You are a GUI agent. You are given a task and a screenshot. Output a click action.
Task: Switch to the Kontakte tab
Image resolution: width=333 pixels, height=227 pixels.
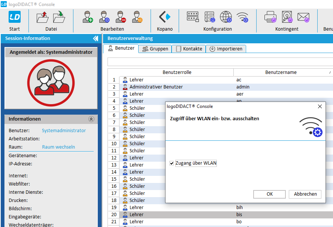click(x=188, y=49)
